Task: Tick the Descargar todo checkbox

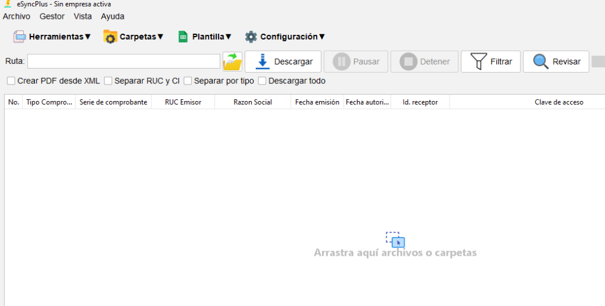Action: tap(262, 81)
